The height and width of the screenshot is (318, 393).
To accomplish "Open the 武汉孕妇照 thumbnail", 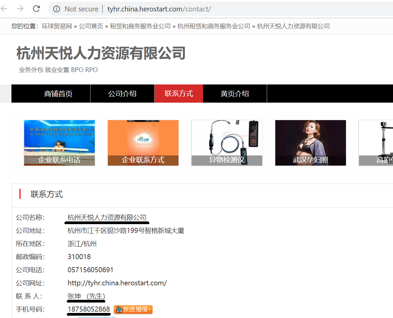I will click(311, 143).
